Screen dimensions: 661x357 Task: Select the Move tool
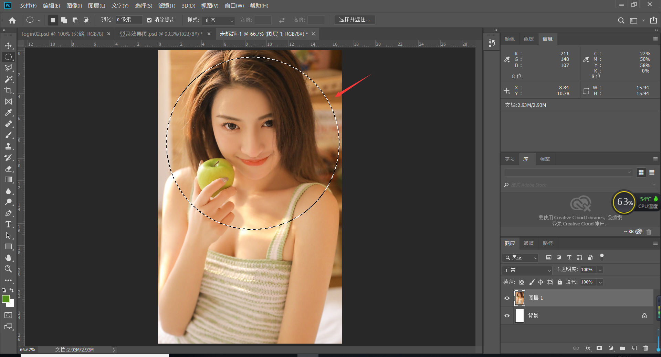click(x=8, y=46)
